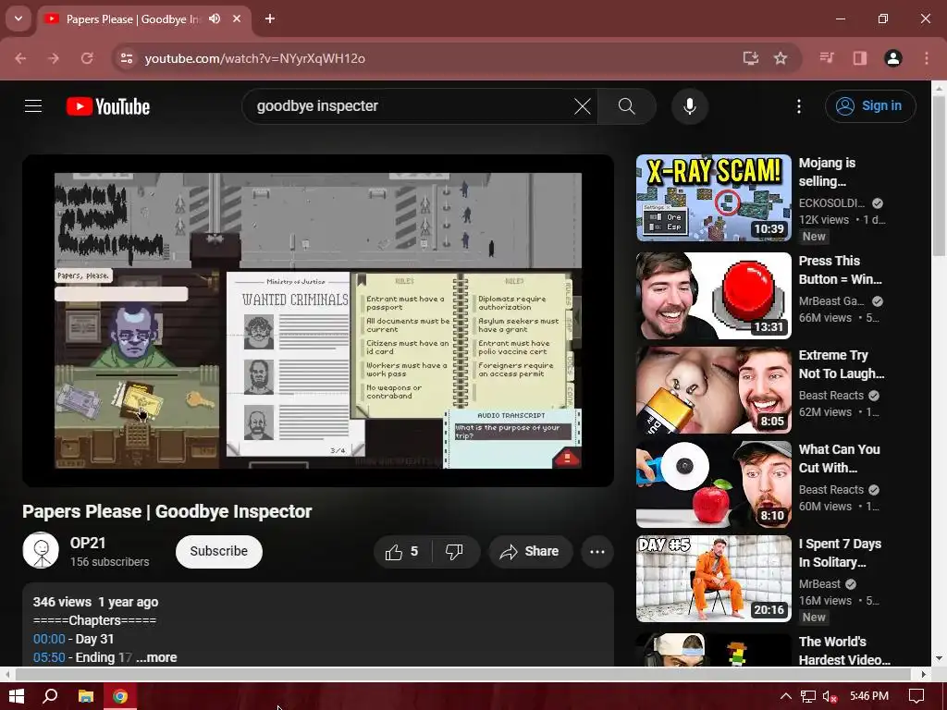Open the X-RAY SCAM video thumbnail
The image size is (947, 710).
point(713,198)
